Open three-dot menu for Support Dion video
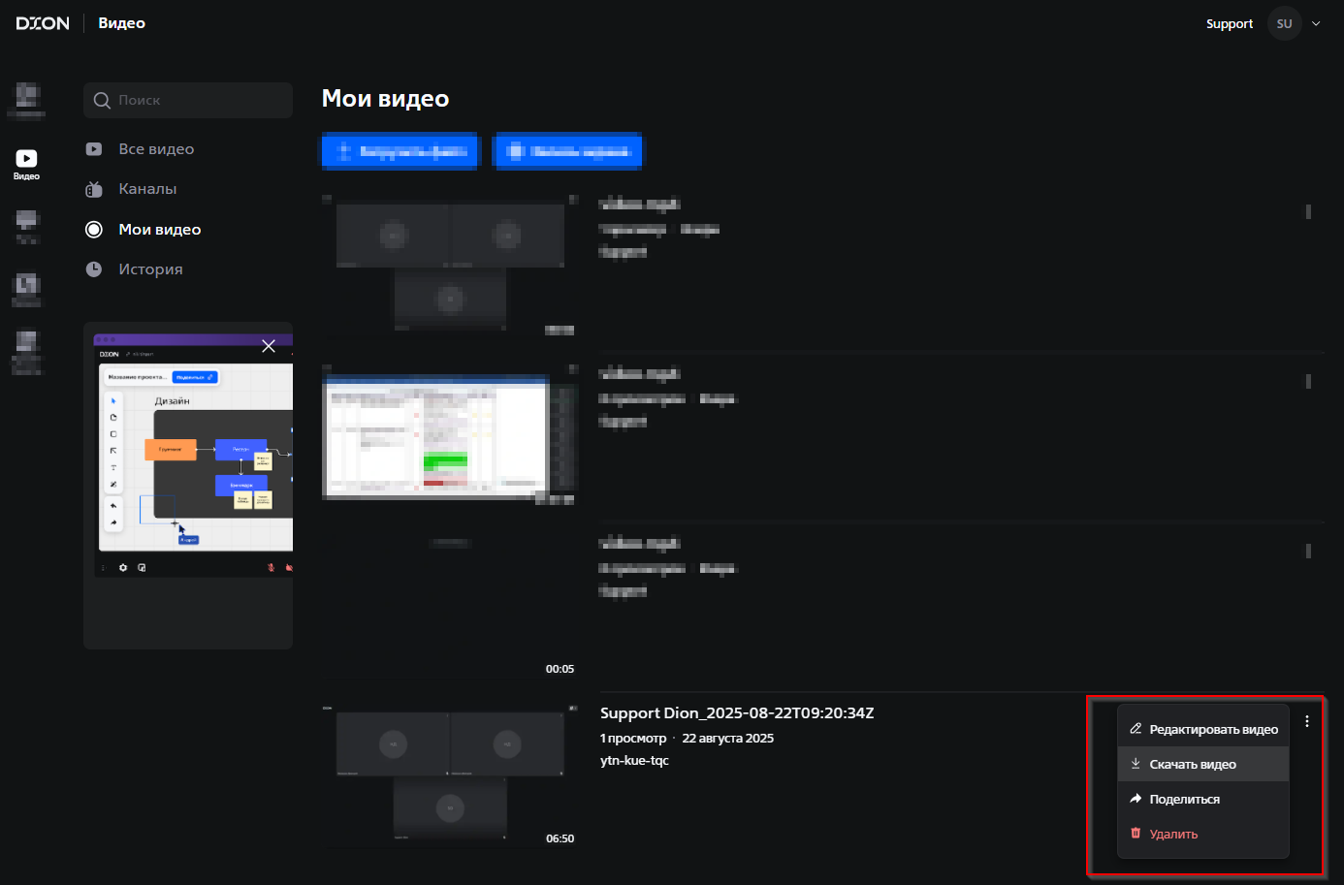This screenshot has height=885, width=1344. [x=1307, y=721]
